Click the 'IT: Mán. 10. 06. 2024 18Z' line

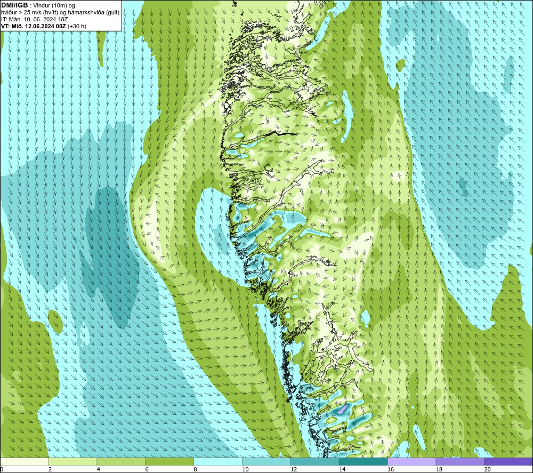pyautogui.click(x=34, y=19)
